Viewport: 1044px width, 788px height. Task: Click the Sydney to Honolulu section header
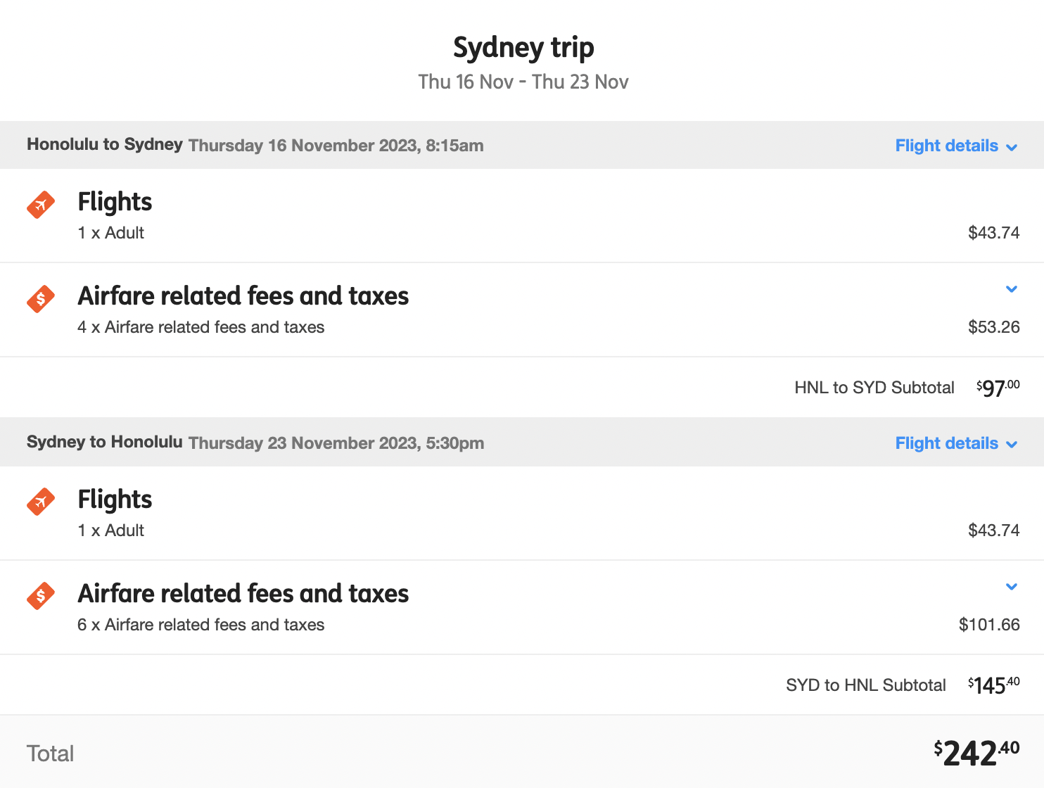tap(522, 443)
